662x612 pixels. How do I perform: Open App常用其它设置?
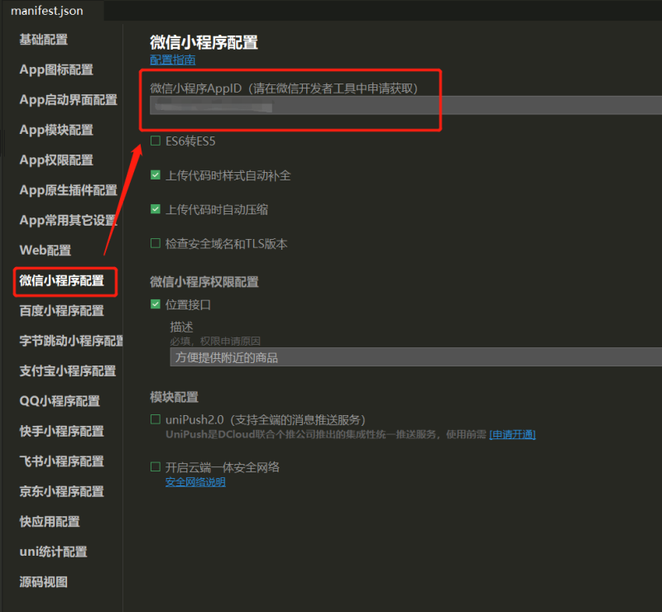[69, 220]
